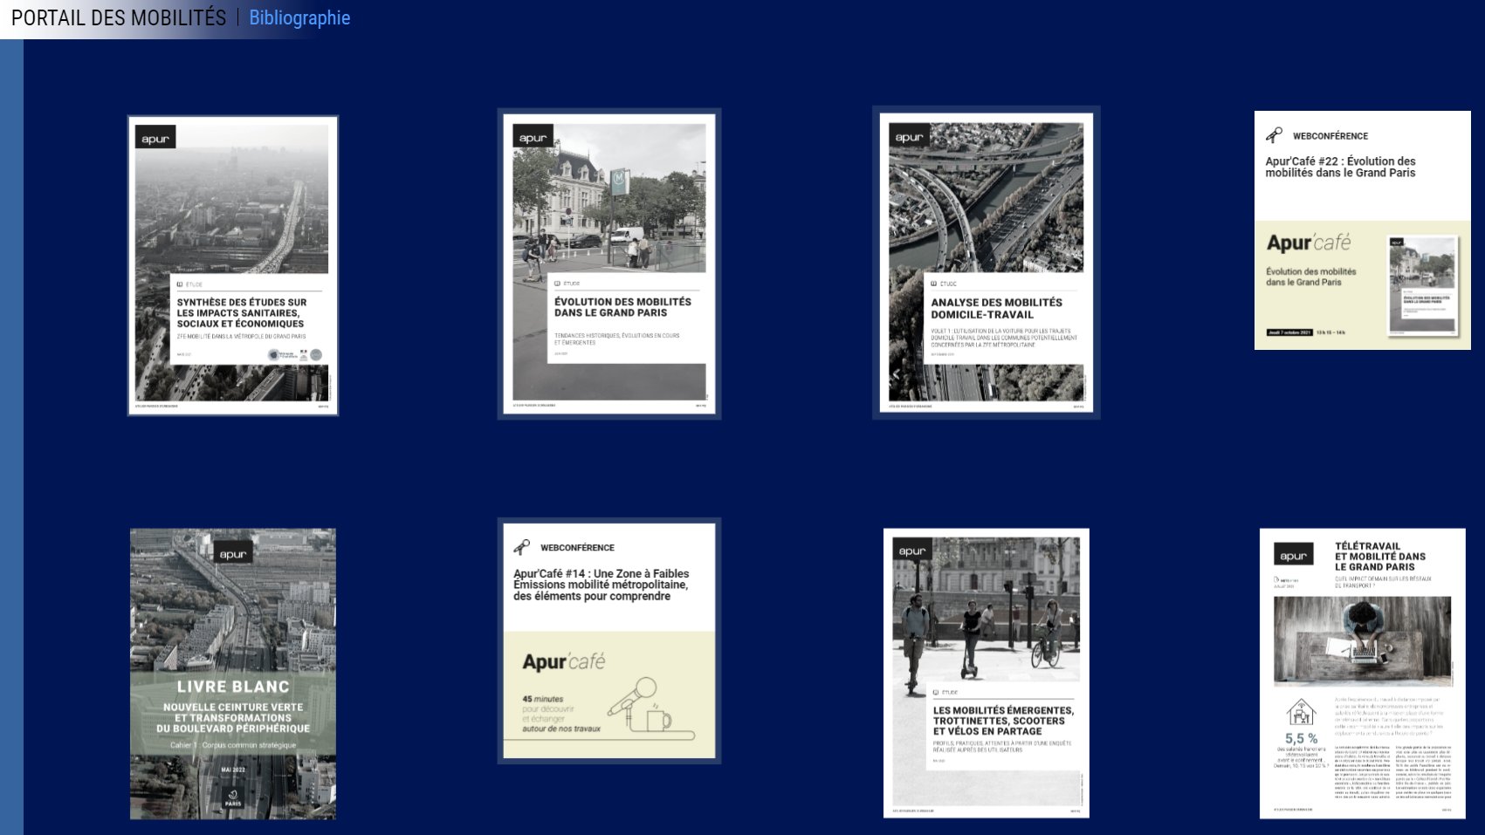Open 'Évolution des mobilités dans le Grand Paris' study cover
Image resolution: width=1485 pixels, height=835 pixels.
tap(609, 264)
